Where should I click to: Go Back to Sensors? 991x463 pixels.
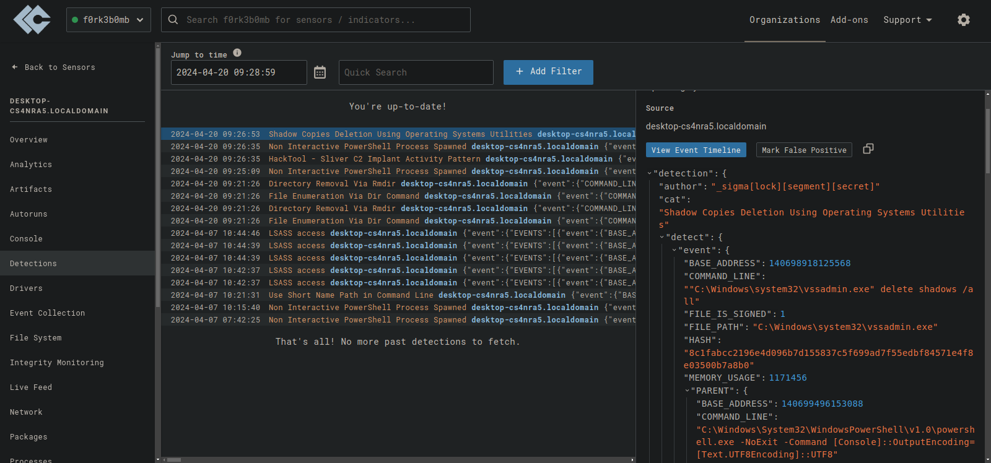click(53, 67)
